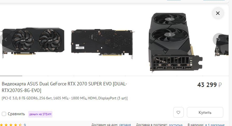Click the PCI-E 3.0, 8 ГБ GDDR6 specification line
Screen dimensions: 232x126
coord(65,98)
